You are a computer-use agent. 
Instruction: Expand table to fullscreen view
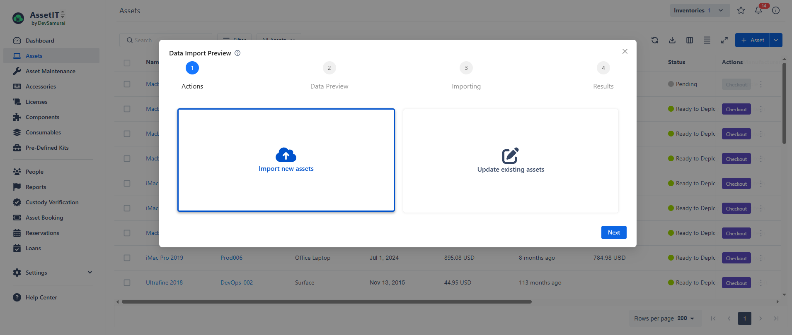pyautogui.click(x=724, y=40)
